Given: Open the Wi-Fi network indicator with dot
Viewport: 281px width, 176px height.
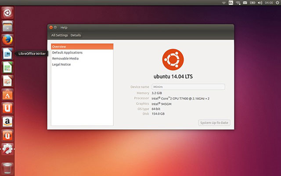Looking at the screenshot, I should click(x=238, y=3).
